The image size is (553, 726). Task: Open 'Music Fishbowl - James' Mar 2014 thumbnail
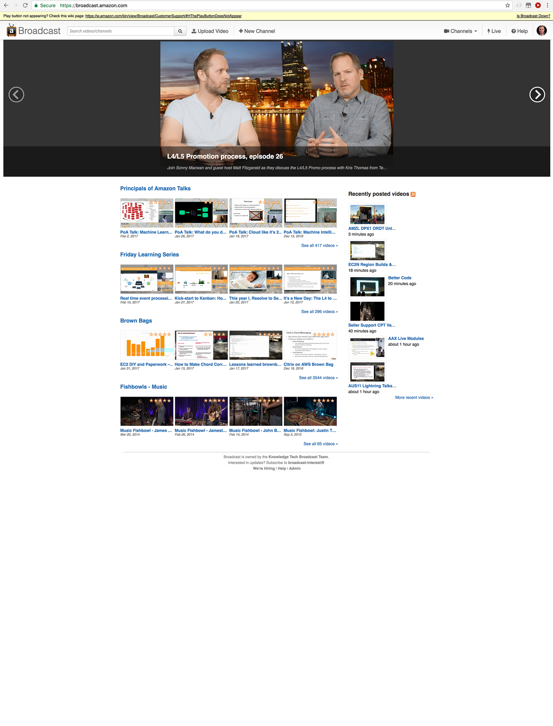point(147,411)
